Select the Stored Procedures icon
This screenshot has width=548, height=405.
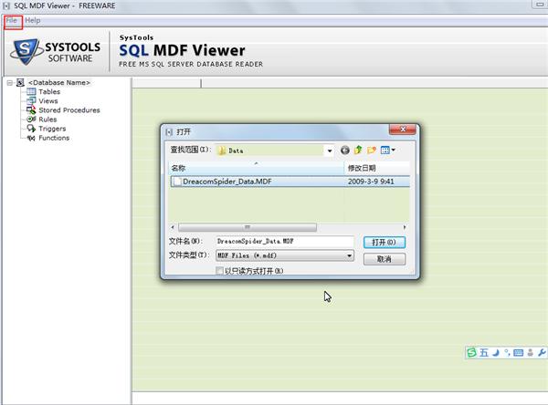31,110
